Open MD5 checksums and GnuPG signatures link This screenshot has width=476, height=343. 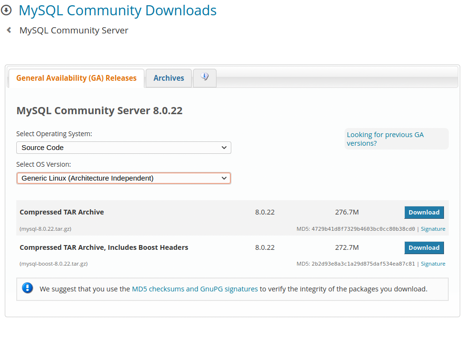tap(195, 289)
